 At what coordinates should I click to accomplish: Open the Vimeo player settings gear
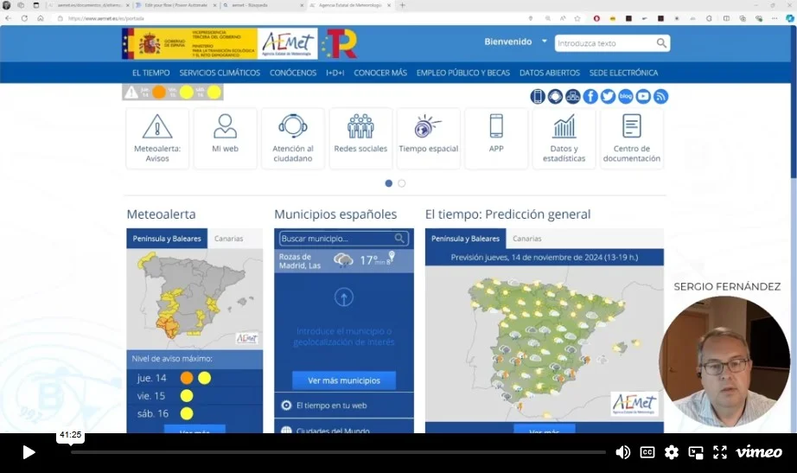pyautogui.click(x=672, y=452)
